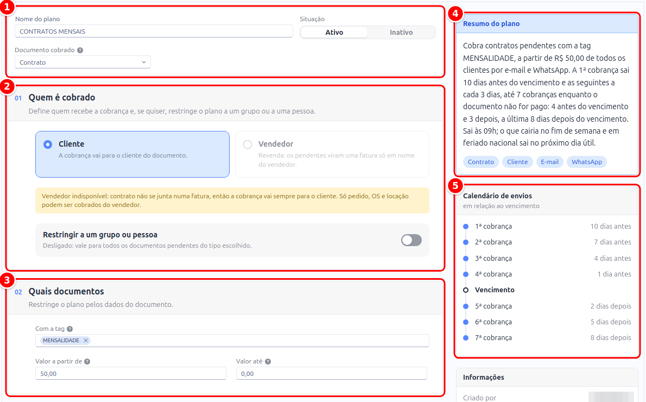Viewport: 646px width, 402px height.
Task: Toggle Restringir a um grupo ou pessoa switch
Action: (x=411, y=240)
